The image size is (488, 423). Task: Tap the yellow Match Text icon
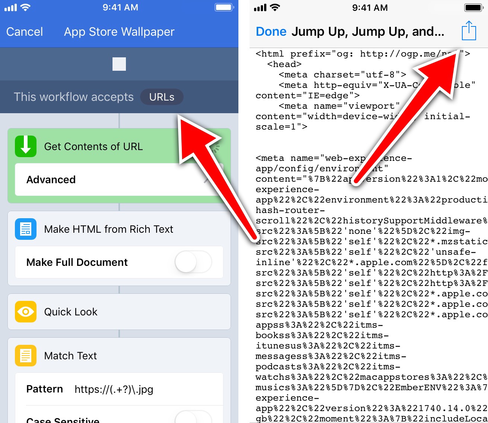pos(26,356)
